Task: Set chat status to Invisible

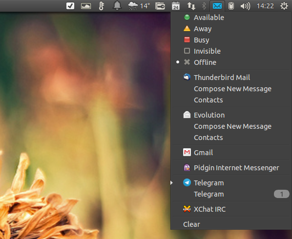Action: point(231,51)
